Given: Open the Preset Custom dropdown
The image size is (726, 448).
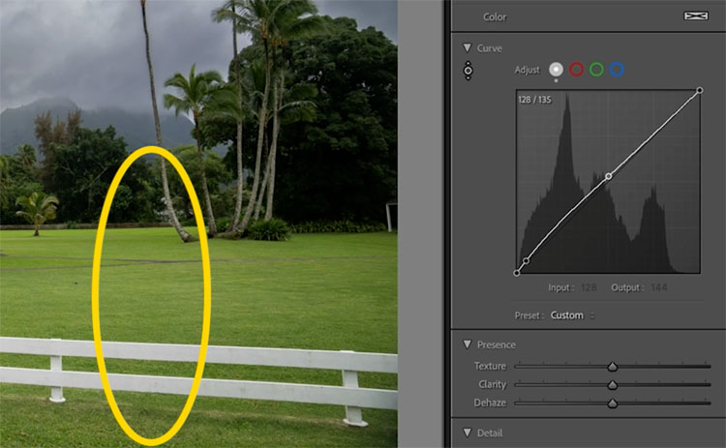Looking at the screenshot, I should coord(572,315).
